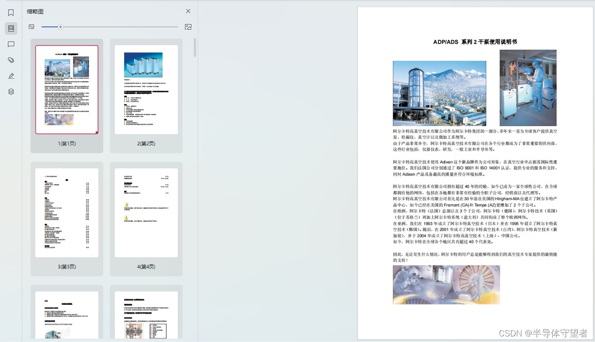This screenshot has height=342, width=595.
Task: Open the attachments paperclip icon
Action: pos(11,60)
